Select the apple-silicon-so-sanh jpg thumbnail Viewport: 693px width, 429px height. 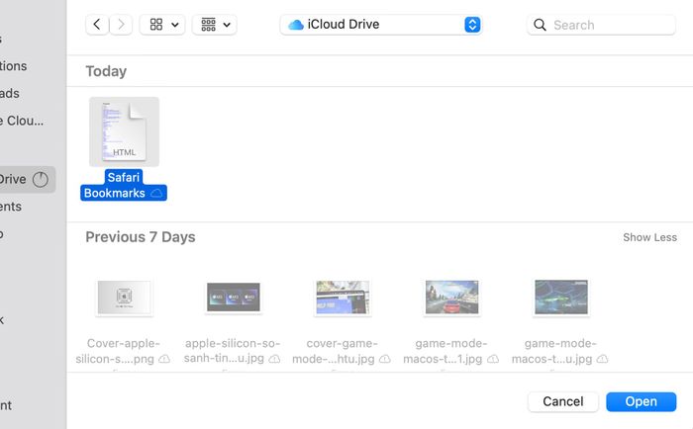(x=234, y=297)
